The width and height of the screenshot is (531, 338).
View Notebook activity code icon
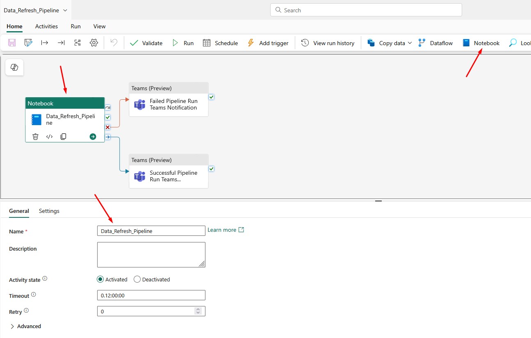(x=49, y=137)
